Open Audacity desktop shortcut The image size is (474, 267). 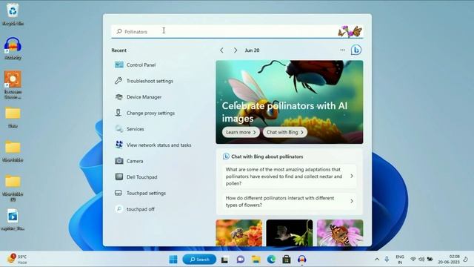pos(13,48)
